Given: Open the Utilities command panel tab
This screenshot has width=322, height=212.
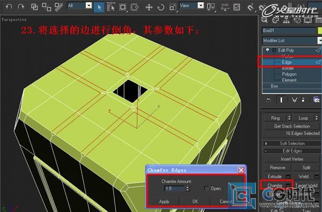Looking at the screenshot, I should click(318, 20).
